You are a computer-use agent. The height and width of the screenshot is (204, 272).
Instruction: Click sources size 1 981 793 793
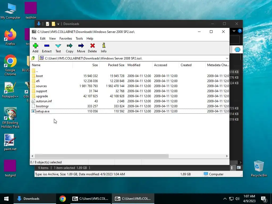point(88,86)
